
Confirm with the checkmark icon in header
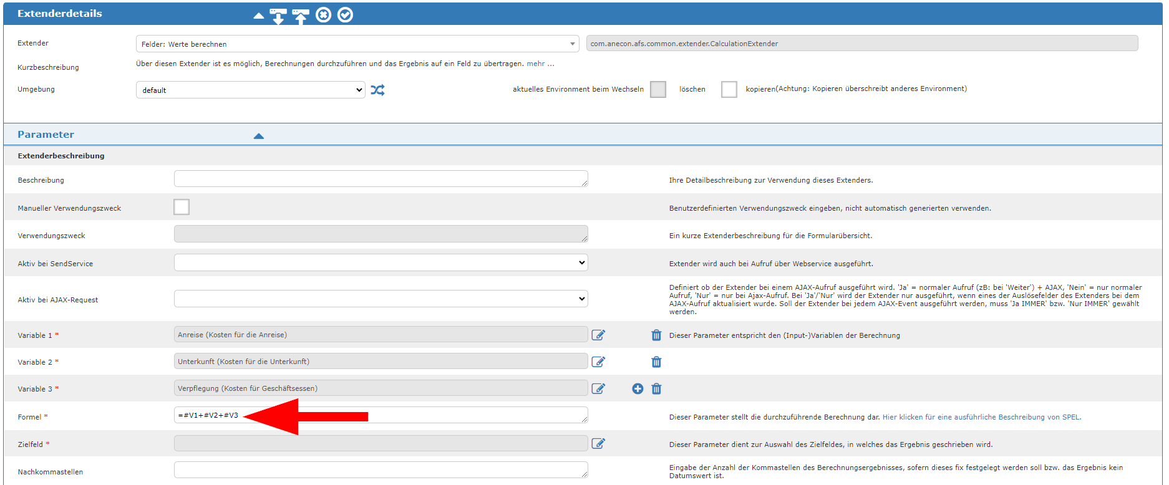pos(345,15)
